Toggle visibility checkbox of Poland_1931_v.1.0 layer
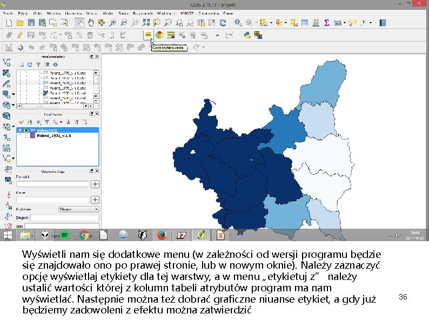The height and width of the screenshot is (321, 429). (26, 135)
